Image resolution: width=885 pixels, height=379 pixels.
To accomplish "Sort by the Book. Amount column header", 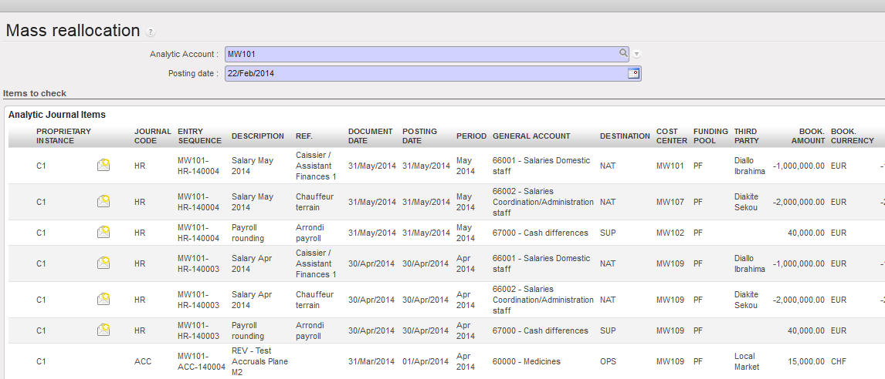I will click(x=808, y=136).
